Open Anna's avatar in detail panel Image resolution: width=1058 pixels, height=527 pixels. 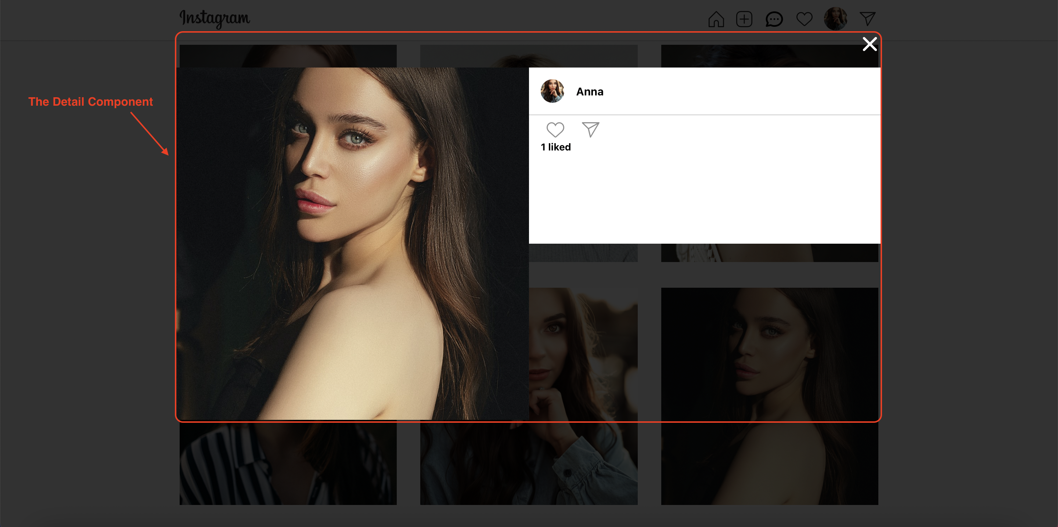552,91
